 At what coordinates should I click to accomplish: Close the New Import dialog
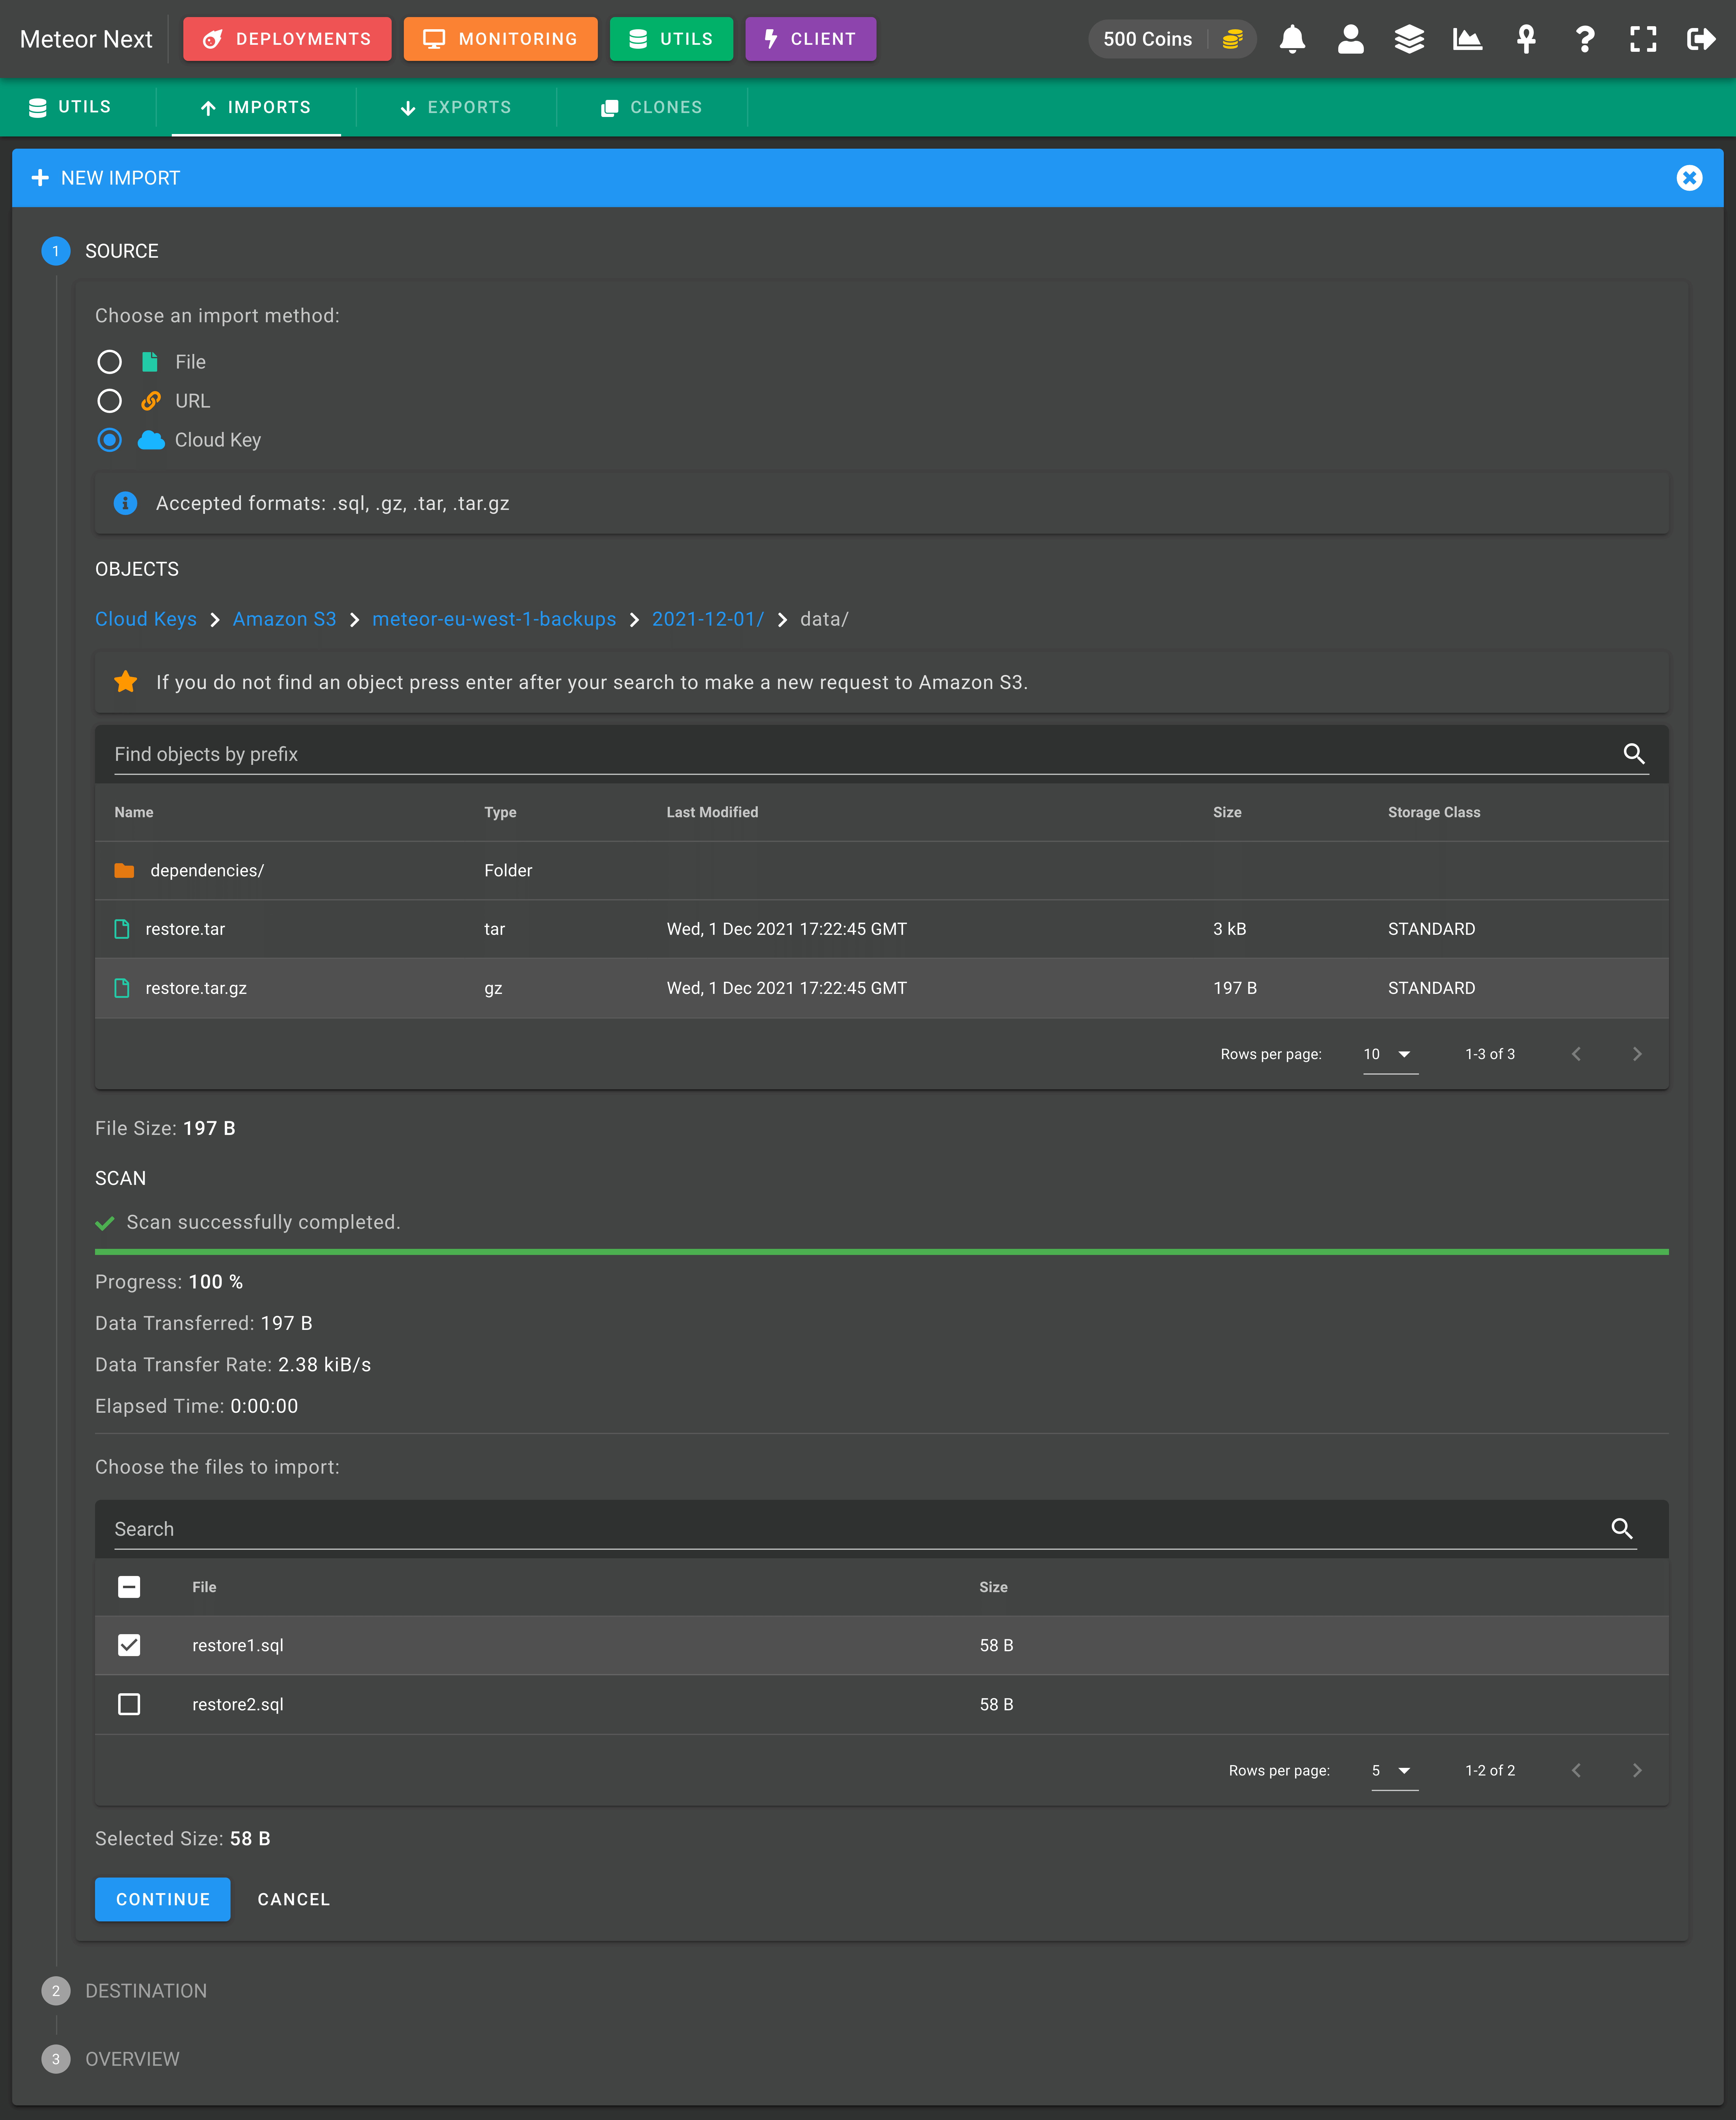(1689, 178)
